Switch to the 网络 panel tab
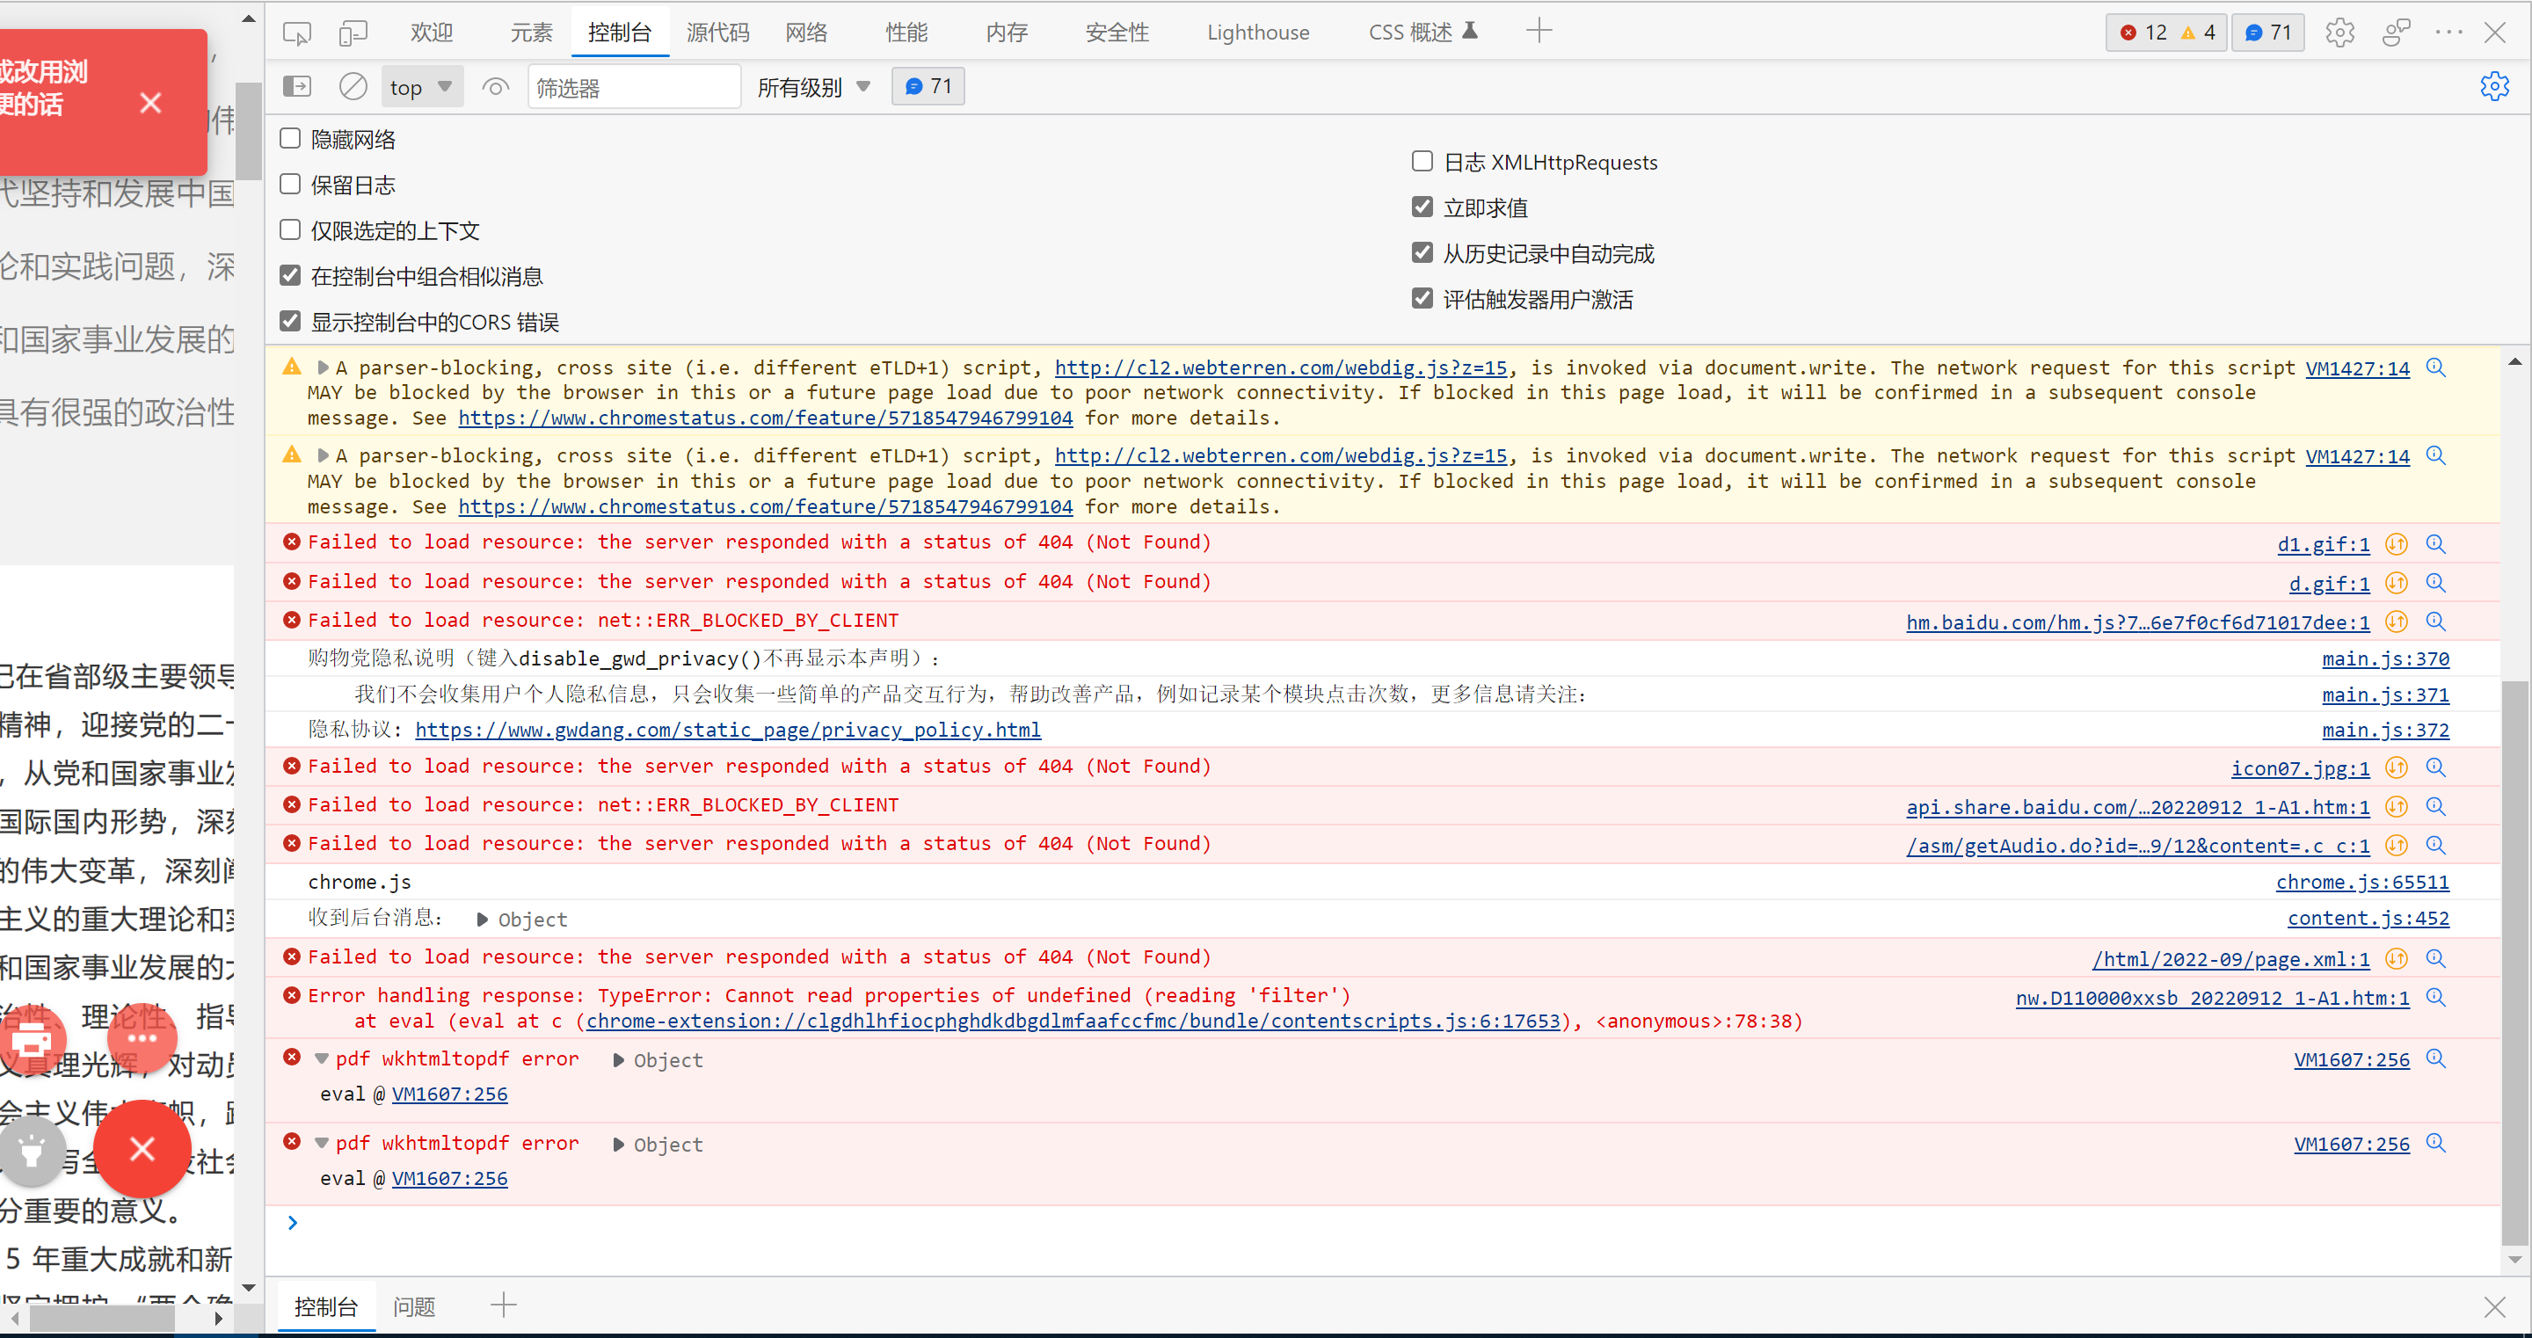 tap(806, 32)
